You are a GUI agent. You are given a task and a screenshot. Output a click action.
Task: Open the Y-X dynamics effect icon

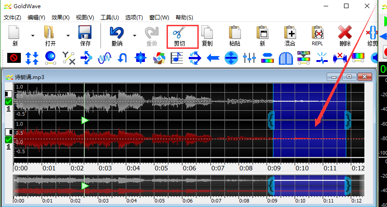coord(68,58)
